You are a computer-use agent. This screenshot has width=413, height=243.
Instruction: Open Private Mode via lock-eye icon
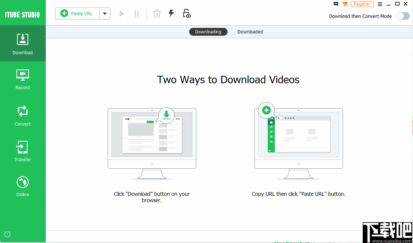click(x=187, y=13)
